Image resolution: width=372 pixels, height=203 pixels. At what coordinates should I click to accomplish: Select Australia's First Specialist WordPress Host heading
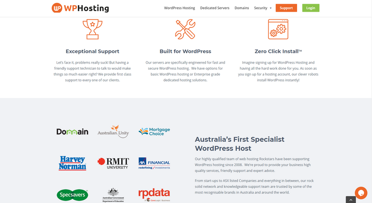[x=239, y=144]
